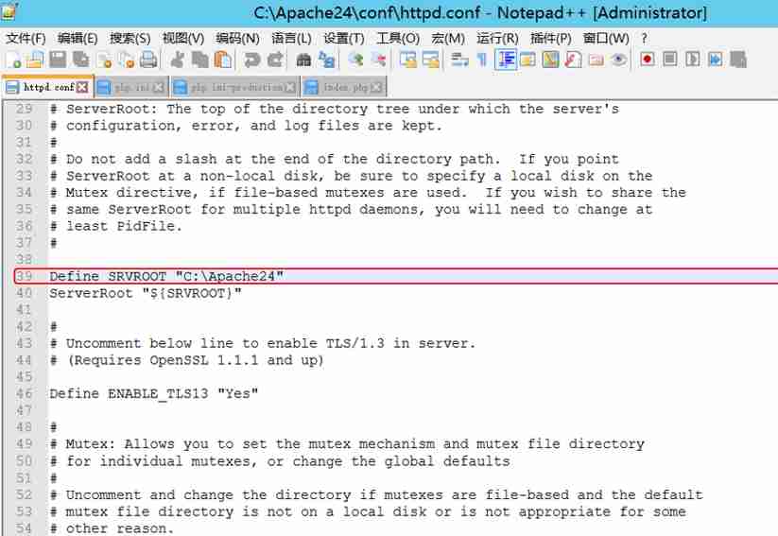Viewport: 778px width, 536px height.
Task: Toggle Show All Characters pilcrow icon
Action: click(482, 61)
